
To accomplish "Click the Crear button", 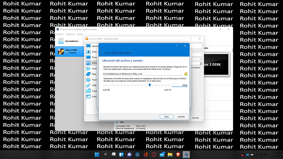I will coord(166,117).
